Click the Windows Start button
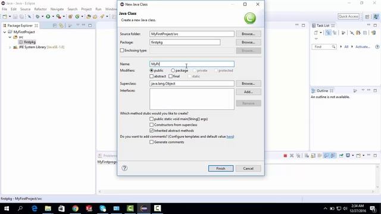The height and width of the screenshot is (214, 381). [7, 209]
